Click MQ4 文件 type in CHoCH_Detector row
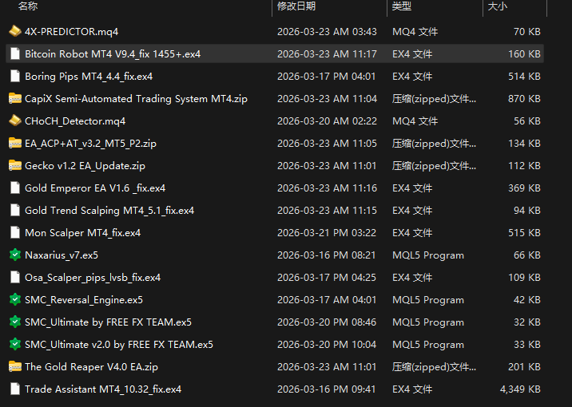 415,121
